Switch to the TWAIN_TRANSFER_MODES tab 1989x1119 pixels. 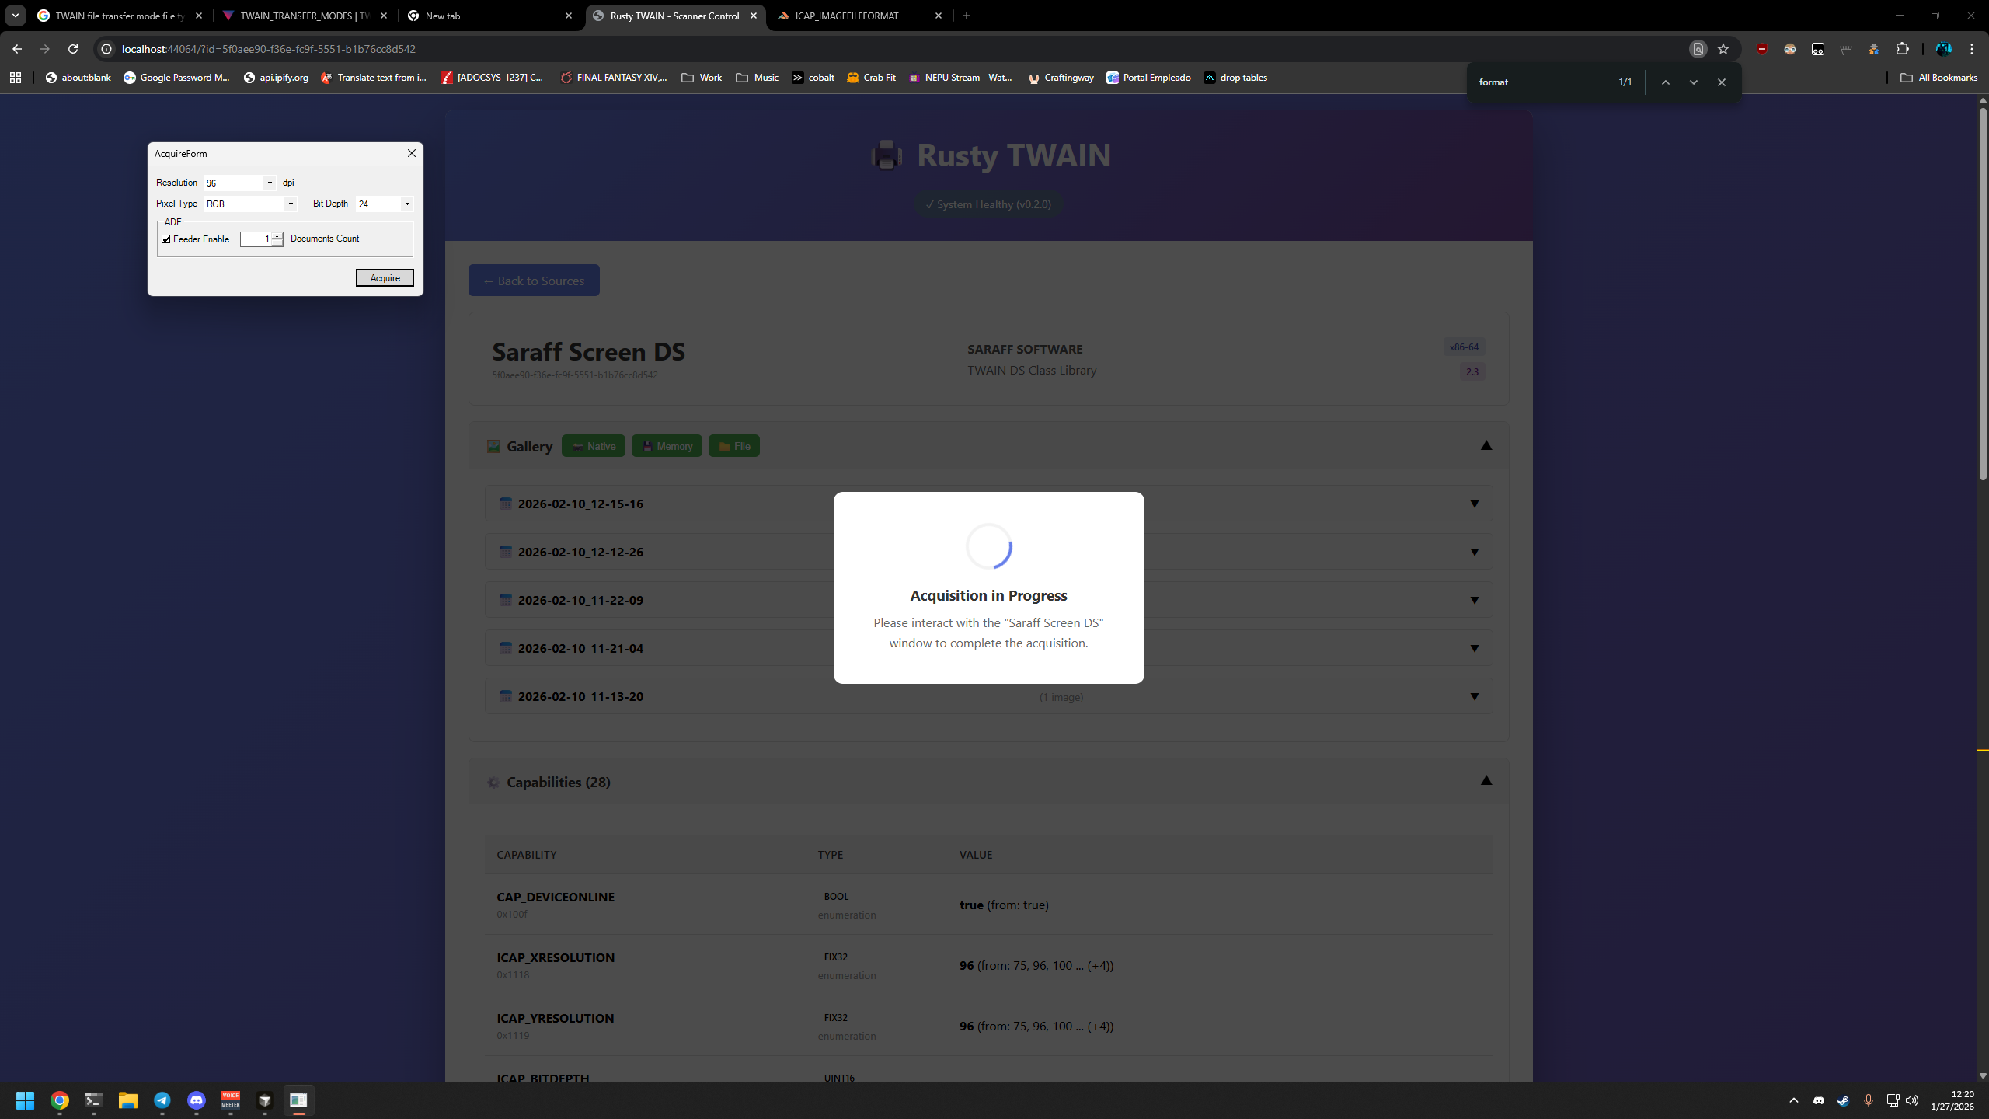coord(305,16)
